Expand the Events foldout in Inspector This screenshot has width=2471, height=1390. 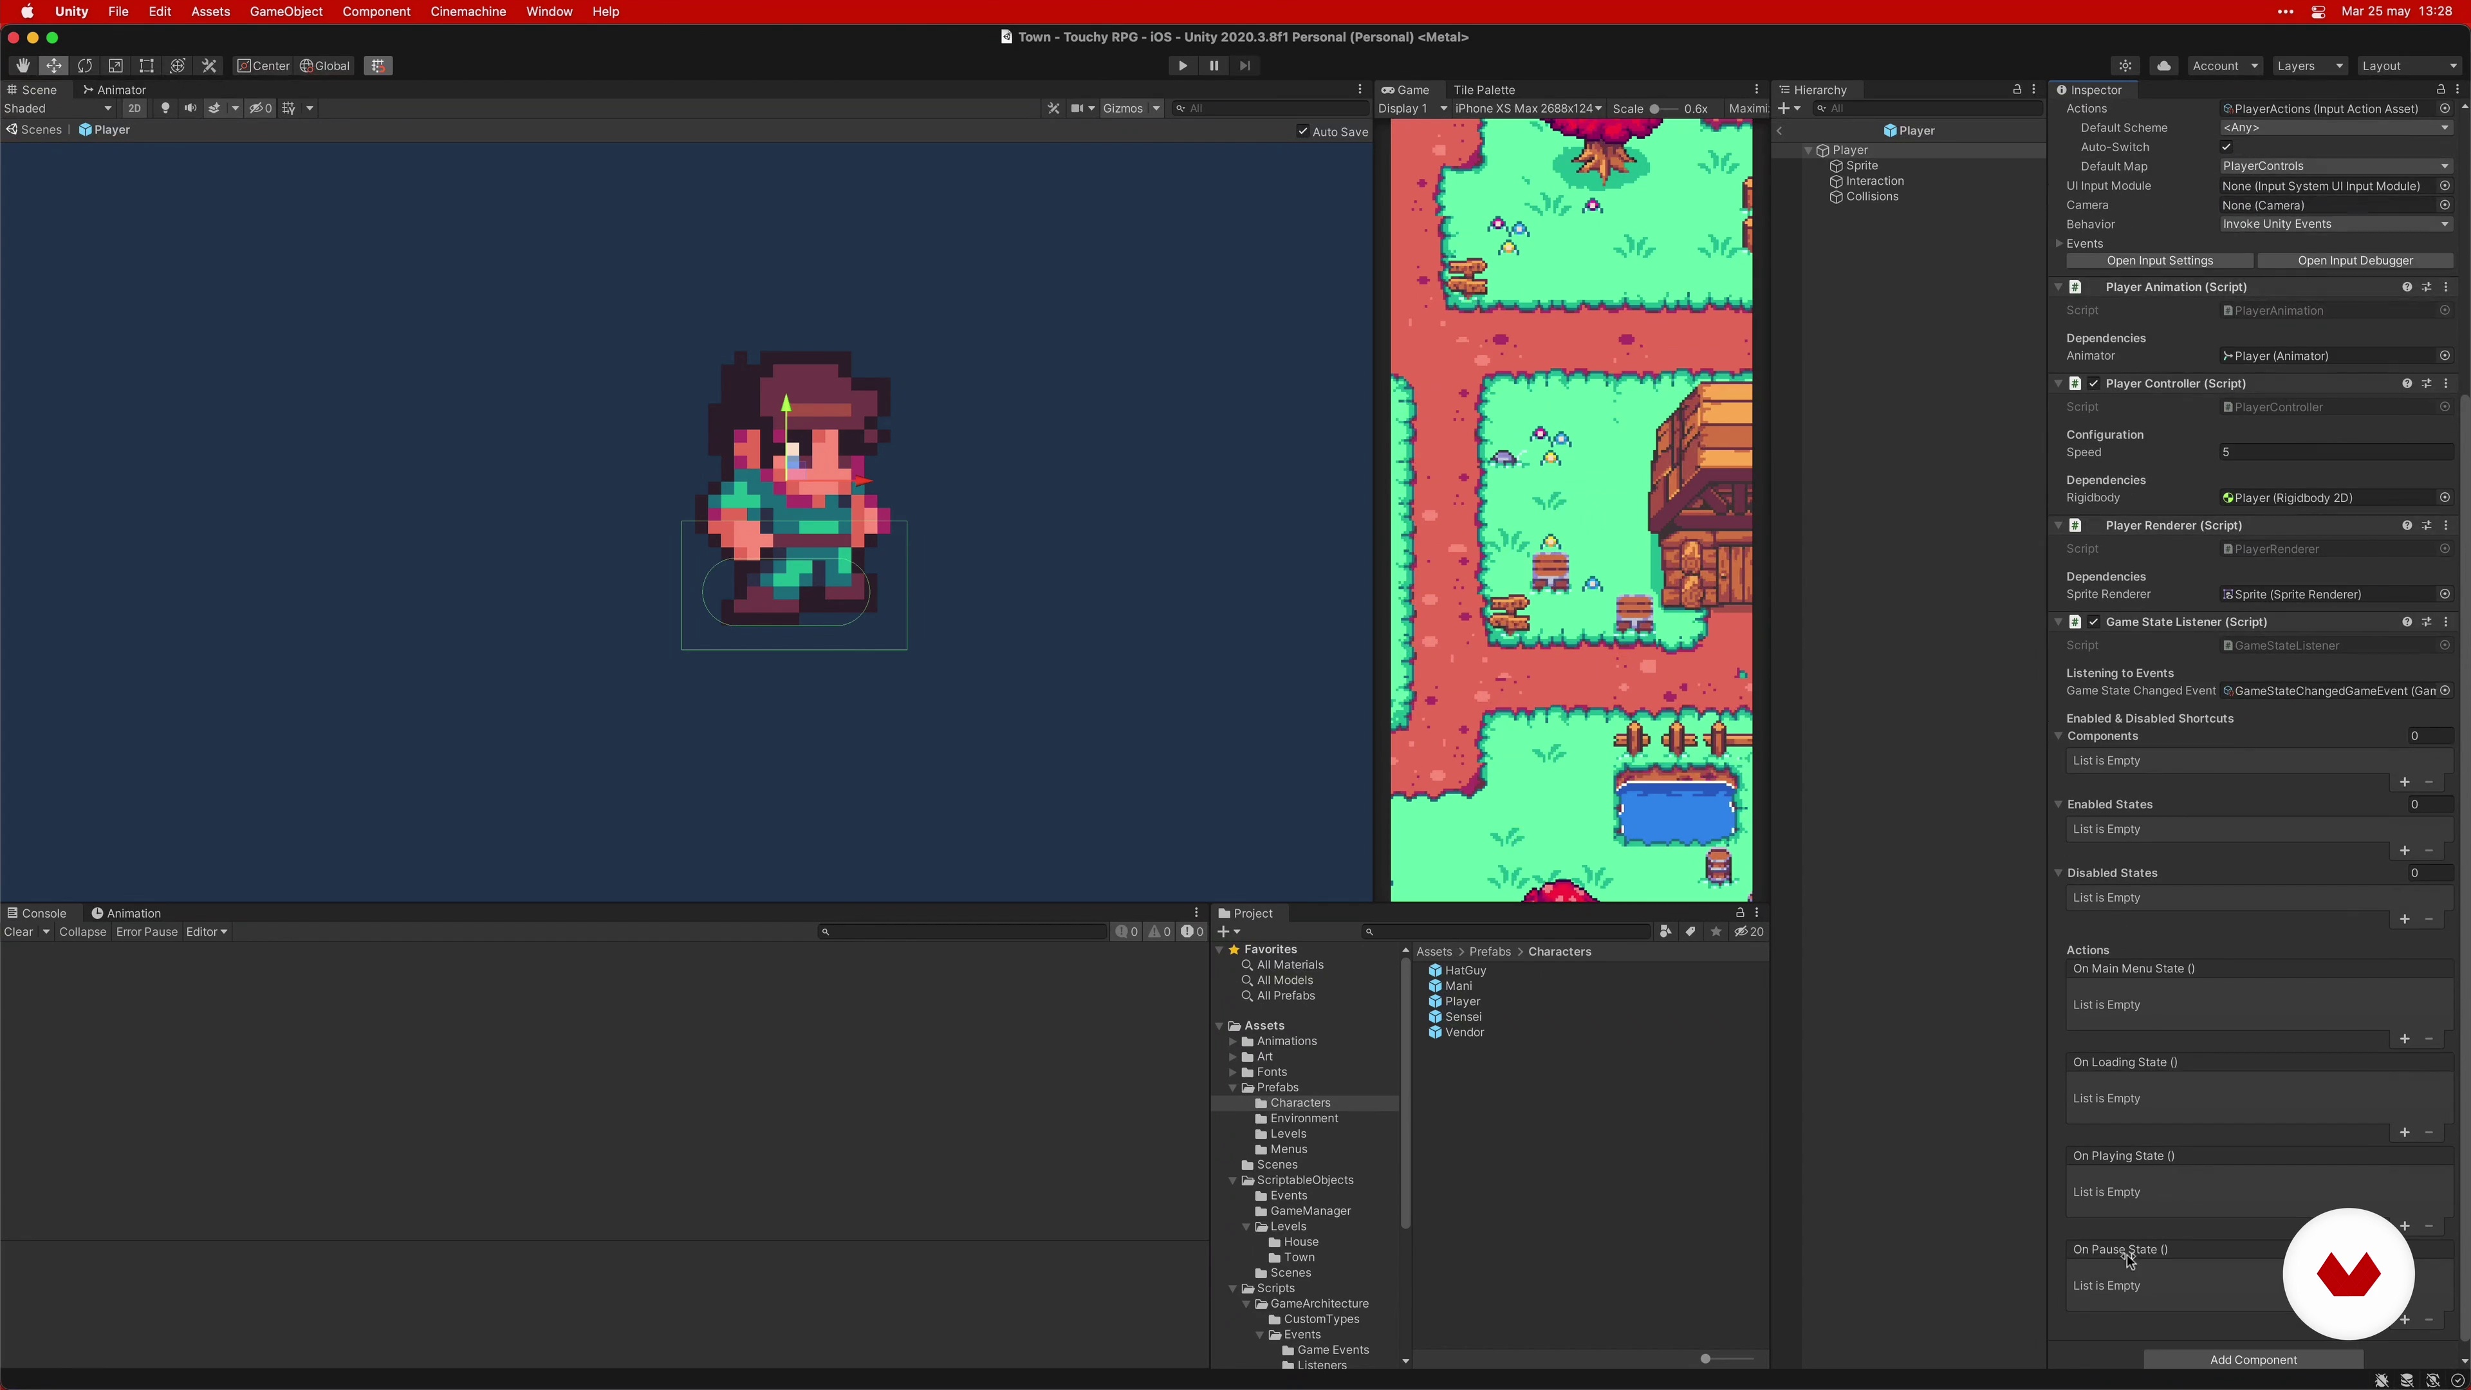click(2059, 244)
